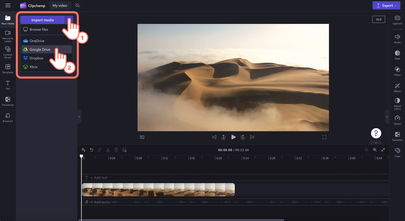This screenshot has width=405, height=221.
Task: Delete the selected clip
Action: coord(116,150)
